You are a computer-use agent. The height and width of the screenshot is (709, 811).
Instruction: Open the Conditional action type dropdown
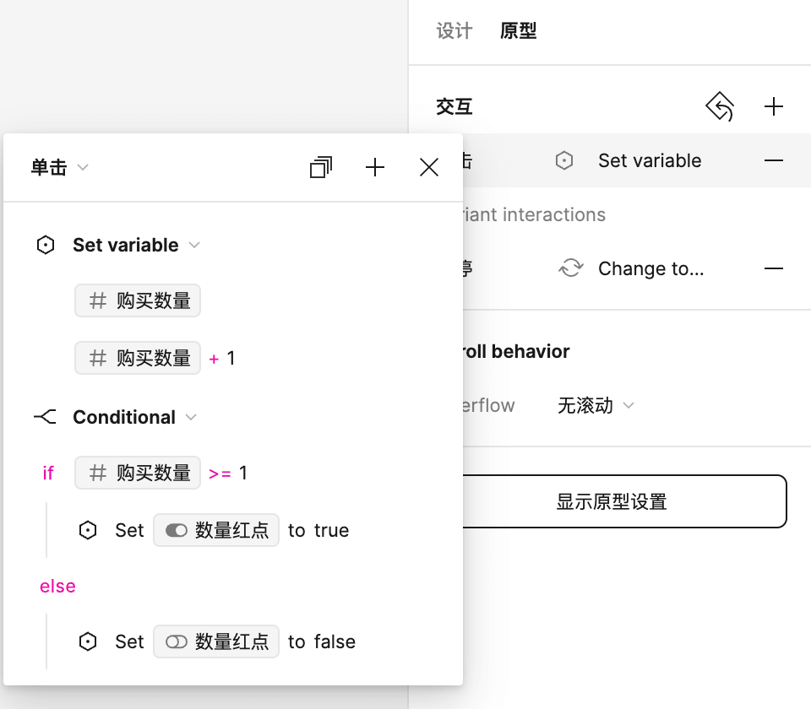coord(191,417)
